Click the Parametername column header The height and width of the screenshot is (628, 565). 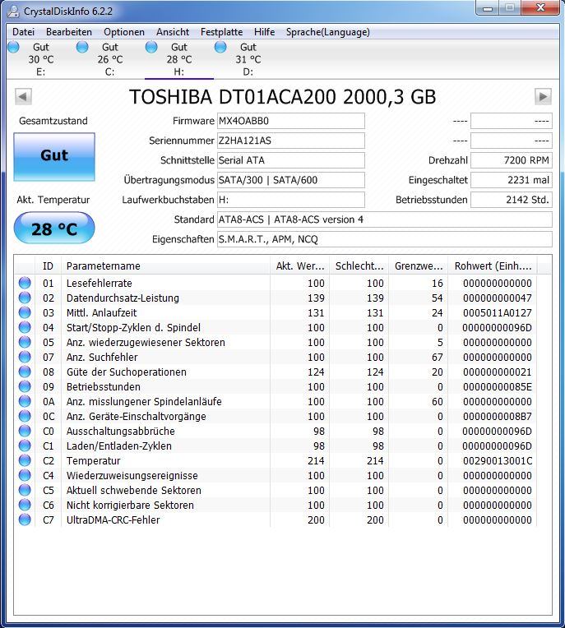165,266
